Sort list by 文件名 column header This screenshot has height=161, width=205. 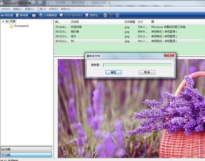coord(75,22)
